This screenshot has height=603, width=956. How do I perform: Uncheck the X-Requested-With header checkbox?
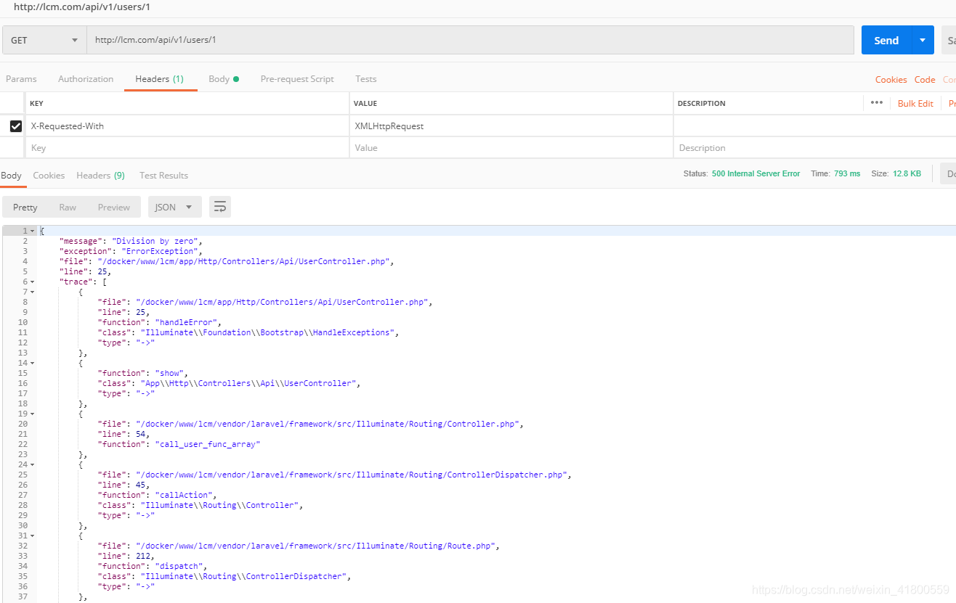coord(15,126)
